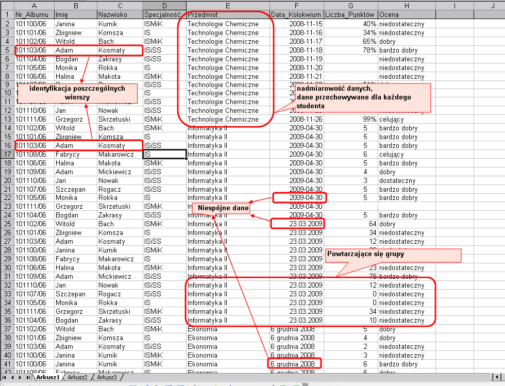Click the date cell 2008-11-15
Image resolution: width=505 pixels, height=386 pixels.
click(297, 24)
